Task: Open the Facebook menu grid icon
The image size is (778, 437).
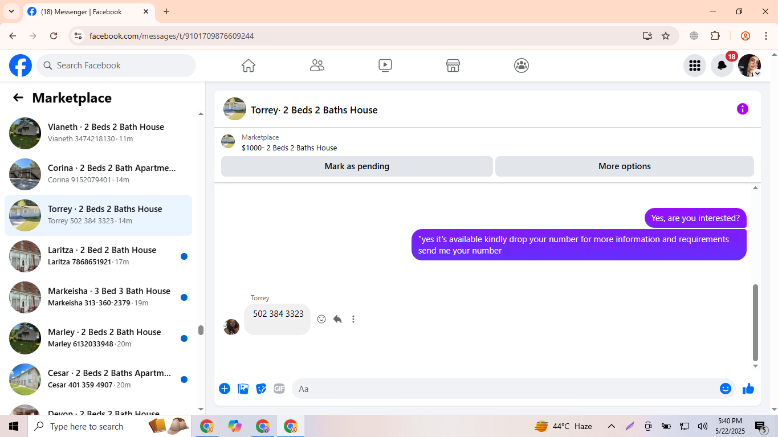Action: click(x=694, y=66)
